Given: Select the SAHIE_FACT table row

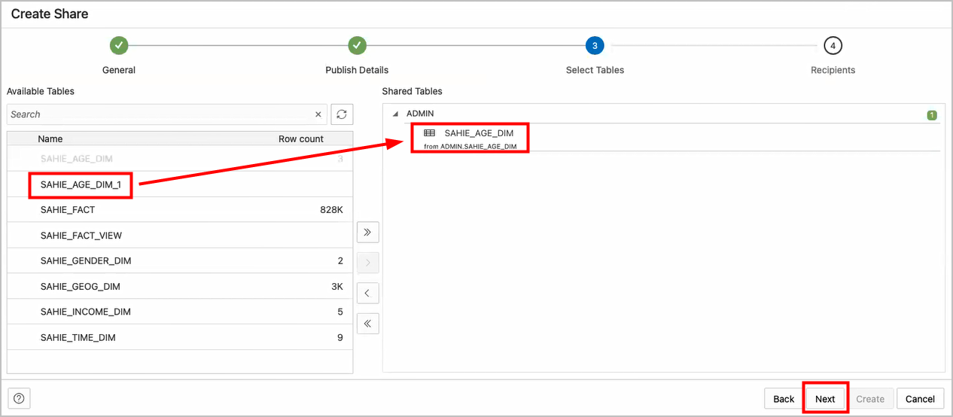Looking at the screenshot, I should (180, 210).
